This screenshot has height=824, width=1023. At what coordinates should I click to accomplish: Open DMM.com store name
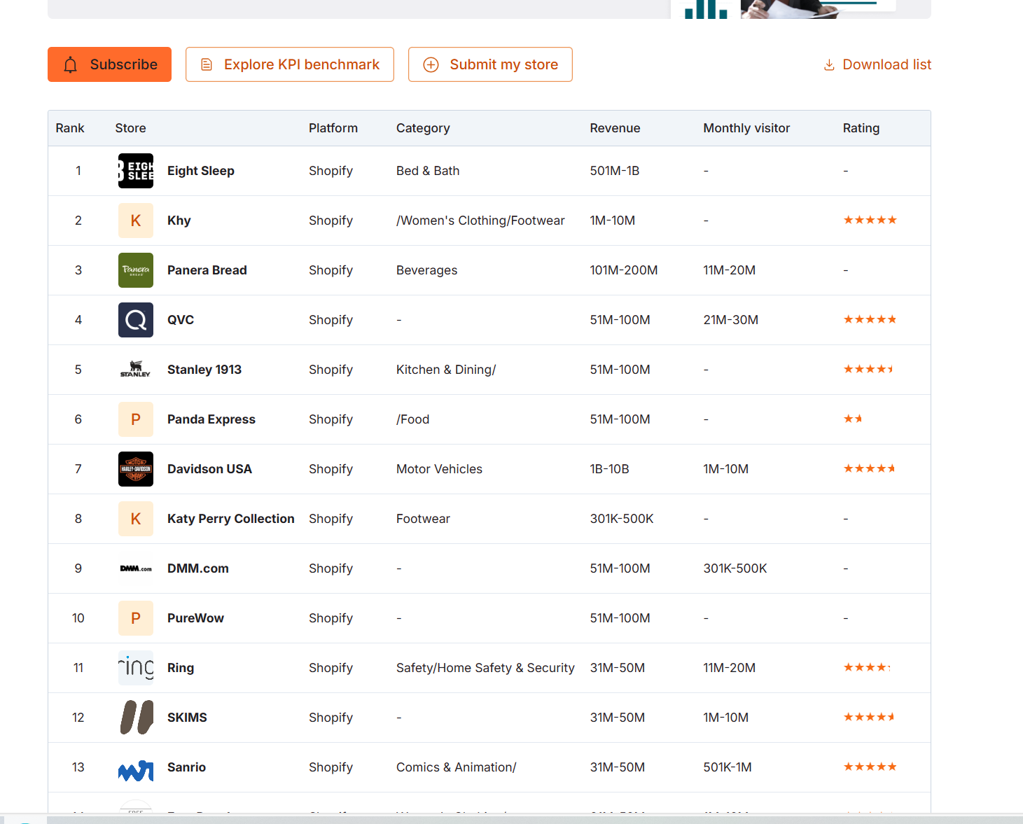tap(198, 568)
